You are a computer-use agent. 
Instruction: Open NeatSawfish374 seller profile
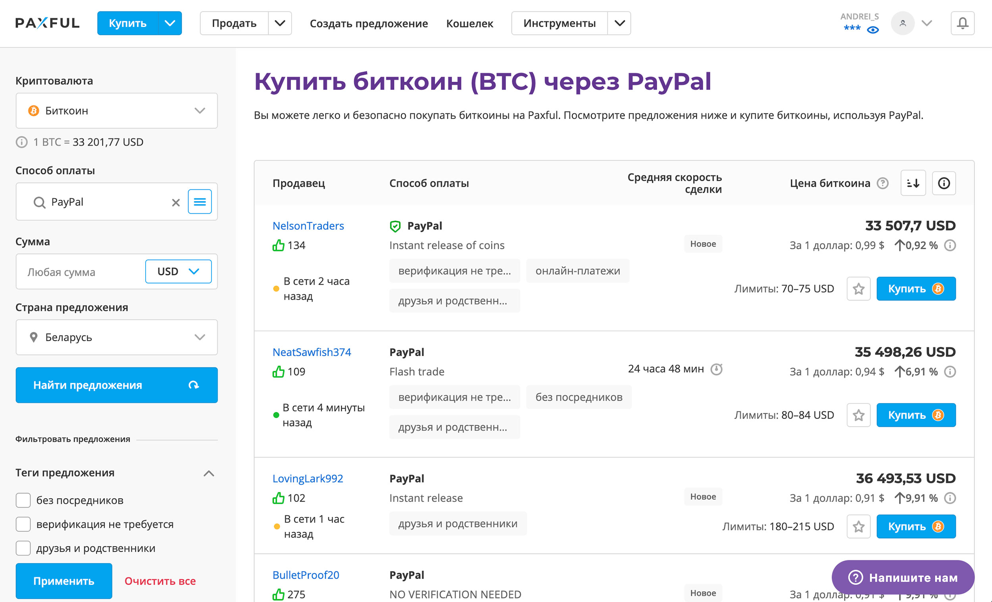click(311, 352)
